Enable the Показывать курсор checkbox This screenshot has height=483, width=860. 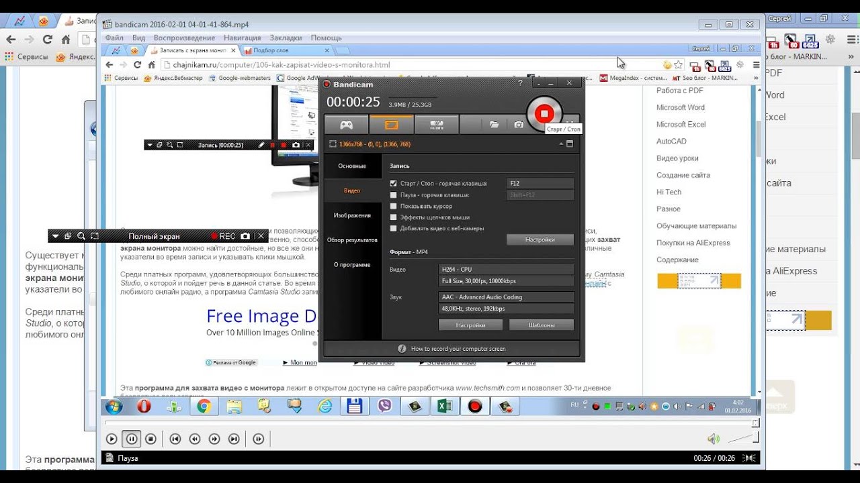394,206
